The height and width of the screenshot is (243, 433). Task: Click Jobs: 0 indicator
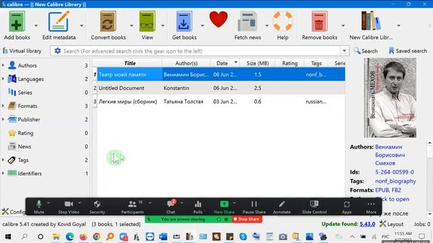[x=422, y=224]
